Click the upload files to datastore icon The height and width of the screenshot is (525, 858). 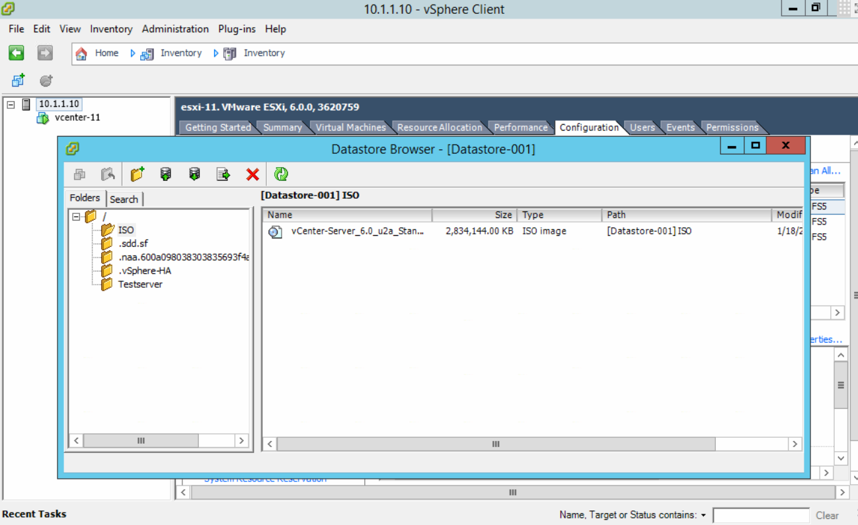click(x=166, y=174)
